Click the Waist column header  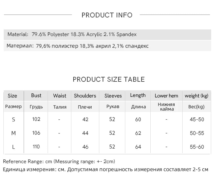coord(60,96)
